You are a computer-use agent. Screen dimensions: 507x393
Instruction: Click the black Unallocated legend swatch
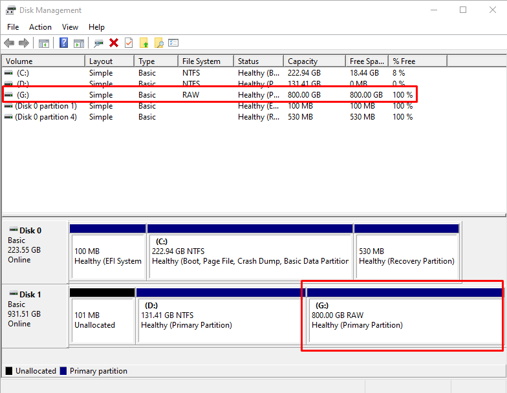pos(9,371)
